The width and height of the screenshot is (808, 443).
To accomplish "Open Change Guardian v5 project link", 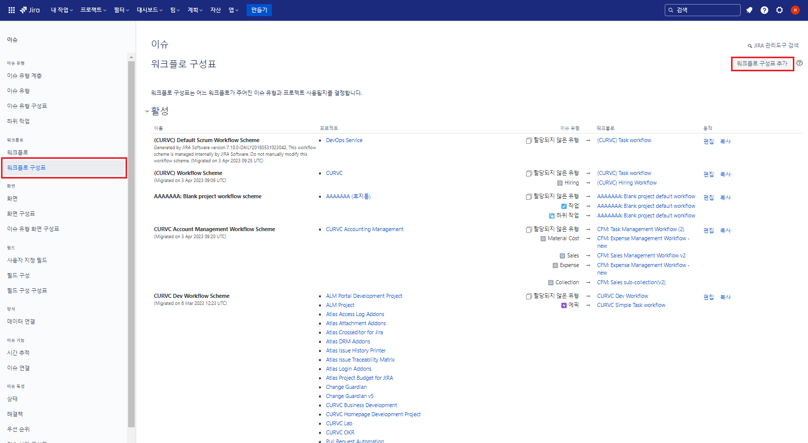I will click(x=350, y=396).
